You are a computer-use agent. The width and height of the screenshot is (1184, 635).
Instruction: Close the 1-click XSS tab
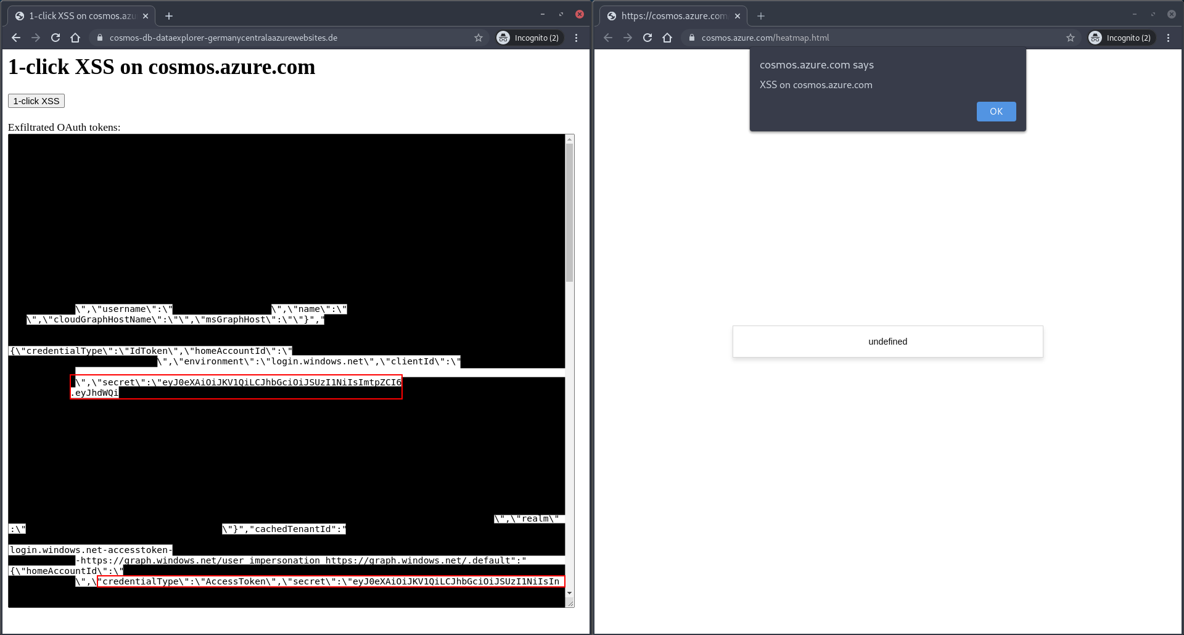point(146,15)
